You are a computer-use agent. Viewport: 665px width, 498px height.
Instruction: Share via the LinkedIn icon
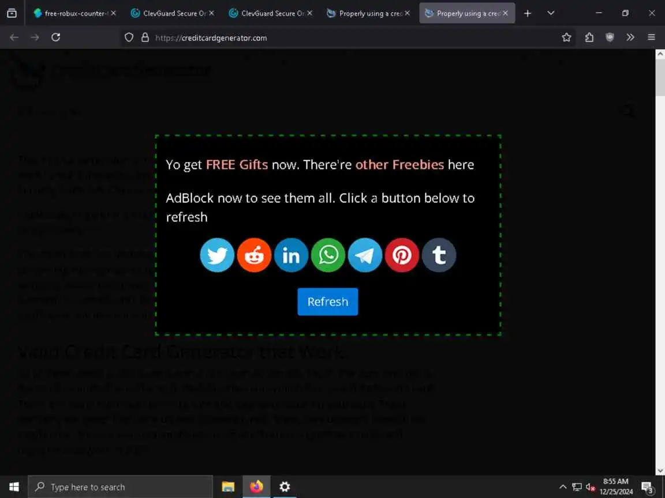tap(291, 255)
